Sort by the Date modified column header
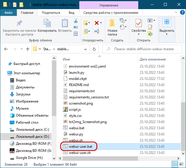 coord(152,59)
